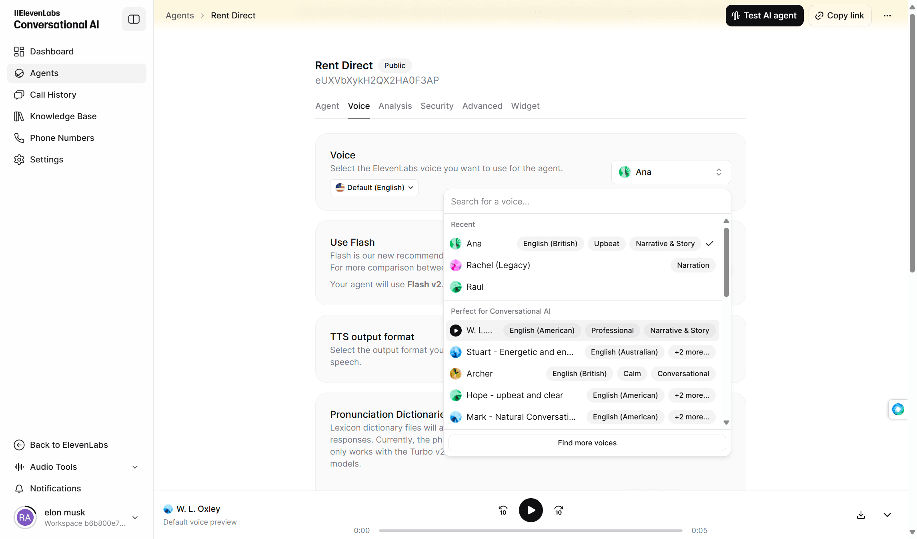Preview W. L. voice with play icon
Viewport: 917px width, 539px height.
tap(455, 331)
